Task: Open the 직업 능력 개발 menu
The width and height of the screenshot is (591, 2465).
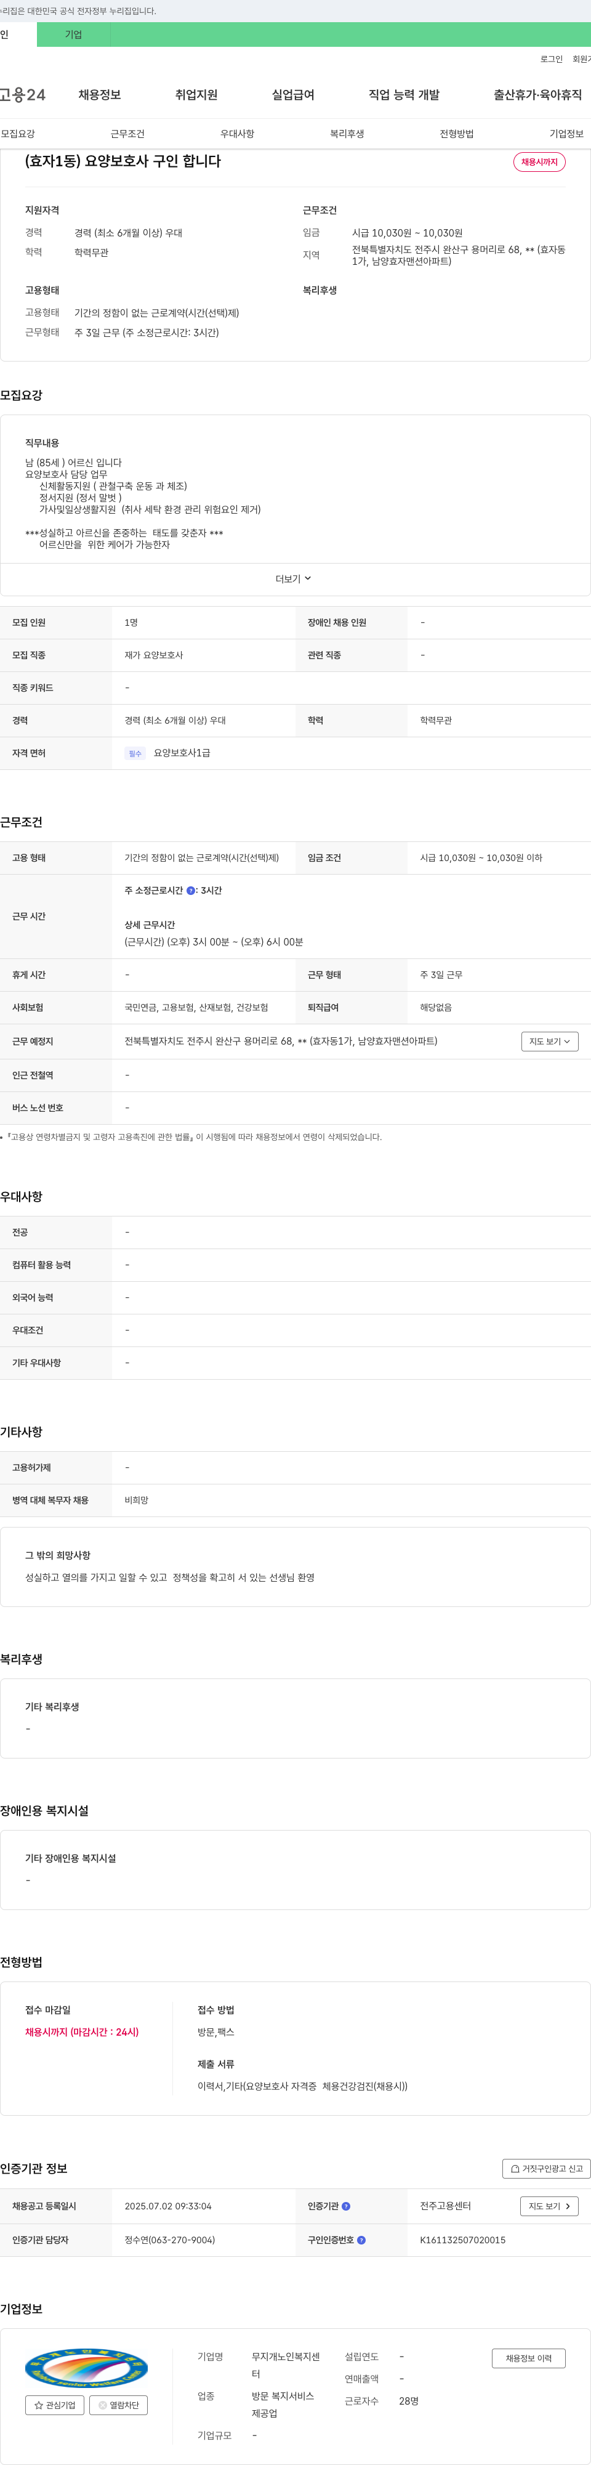Action: click(x=404, y=95)
